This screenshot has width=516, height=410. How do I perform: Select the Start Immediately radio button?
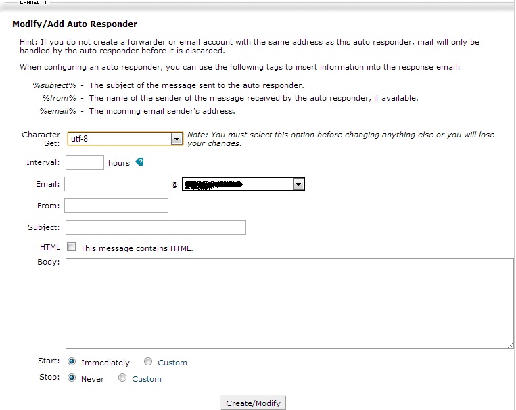click(x=72, y=362)
